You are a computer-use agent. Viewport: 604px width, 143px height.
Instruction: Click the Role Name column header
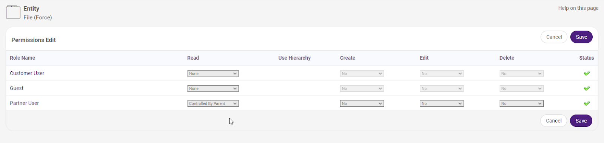point(23,58)
